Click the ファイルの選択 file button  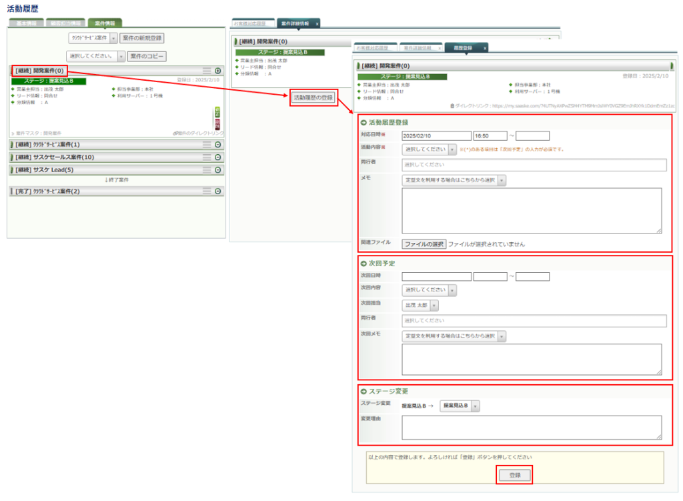pos(424,244)
